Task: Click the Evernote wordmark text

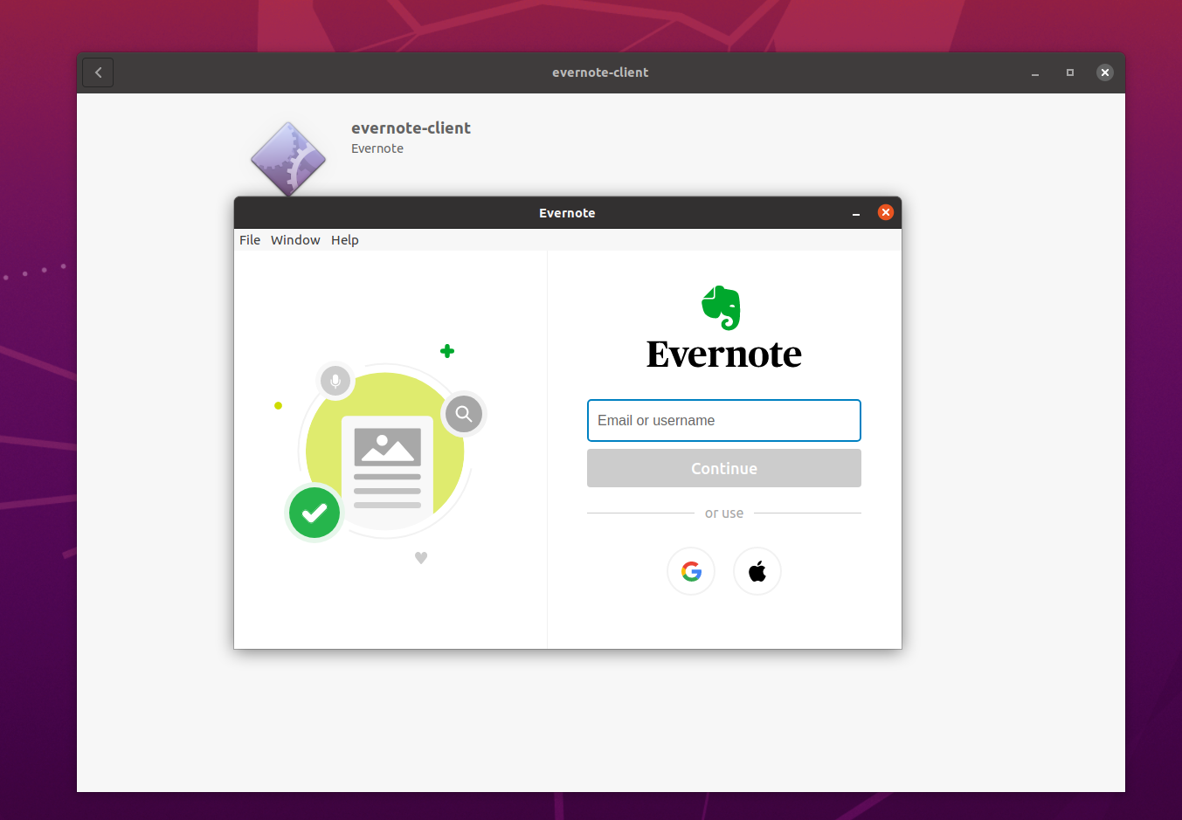Action: point(723,355)
